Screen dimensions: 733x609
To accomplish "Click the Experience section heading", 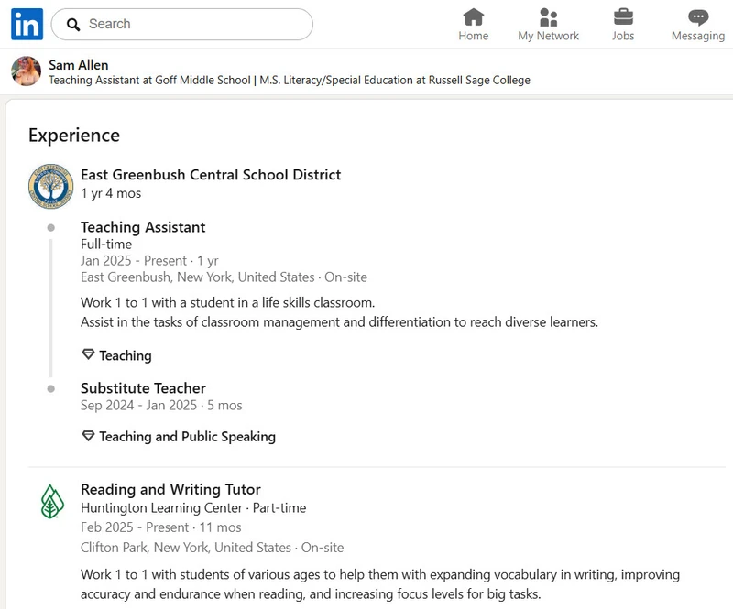I will point(74,135).
